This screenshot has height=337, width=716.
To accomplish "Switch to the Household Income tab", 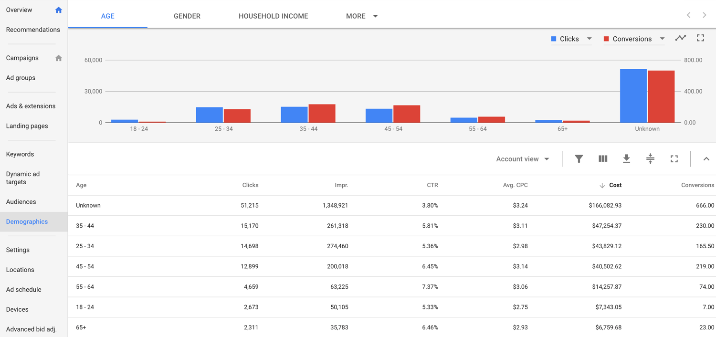I will (273, 16).
